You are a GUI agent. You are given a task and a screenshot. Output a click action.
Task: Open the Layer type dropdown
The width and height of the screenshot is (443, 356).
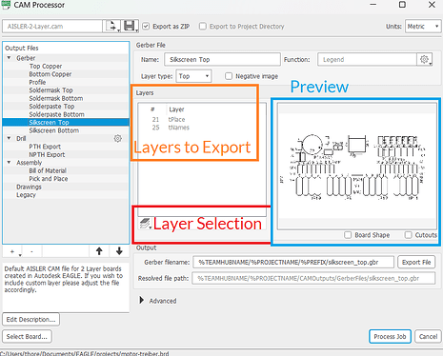(193, 76)
